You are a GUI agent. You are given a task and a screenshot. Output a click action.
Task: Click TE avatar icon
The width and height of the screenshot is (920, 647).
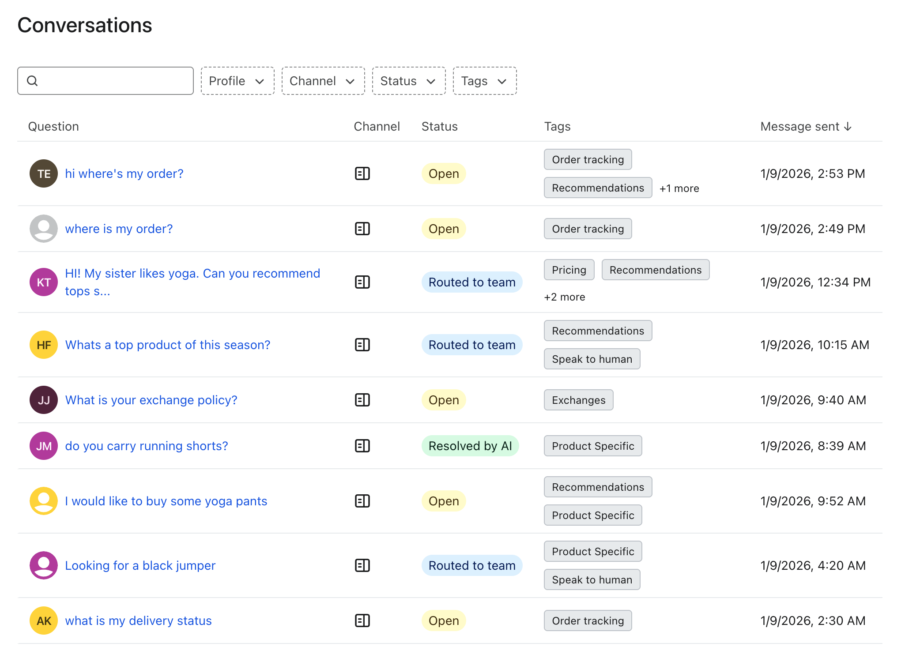point(44,173)
